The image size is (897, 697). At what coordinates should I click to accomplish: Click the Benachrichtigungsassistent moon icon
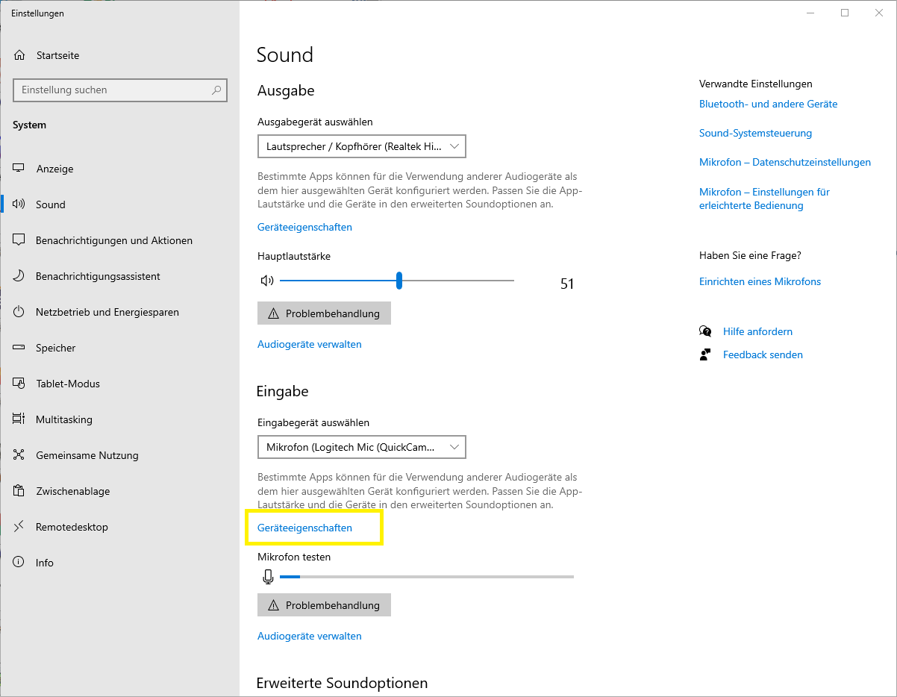tap(19, 276)
